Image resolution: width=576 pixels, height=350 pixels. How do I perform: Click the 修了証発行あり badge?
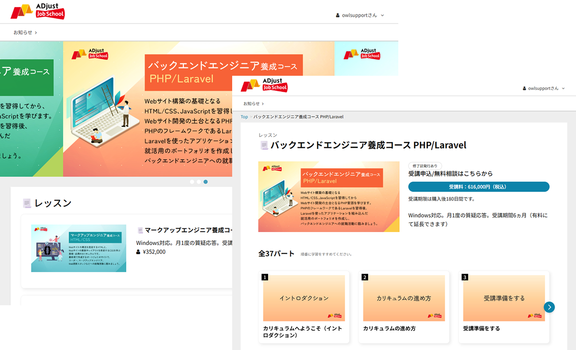(x=425, y=166)
